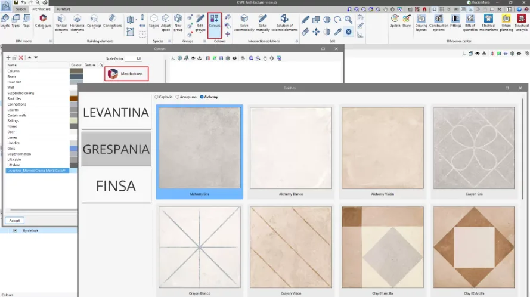Screen dimensions: 530x297
Task: Click Accept in Colours dialog
Action: [x=14, y=221]
